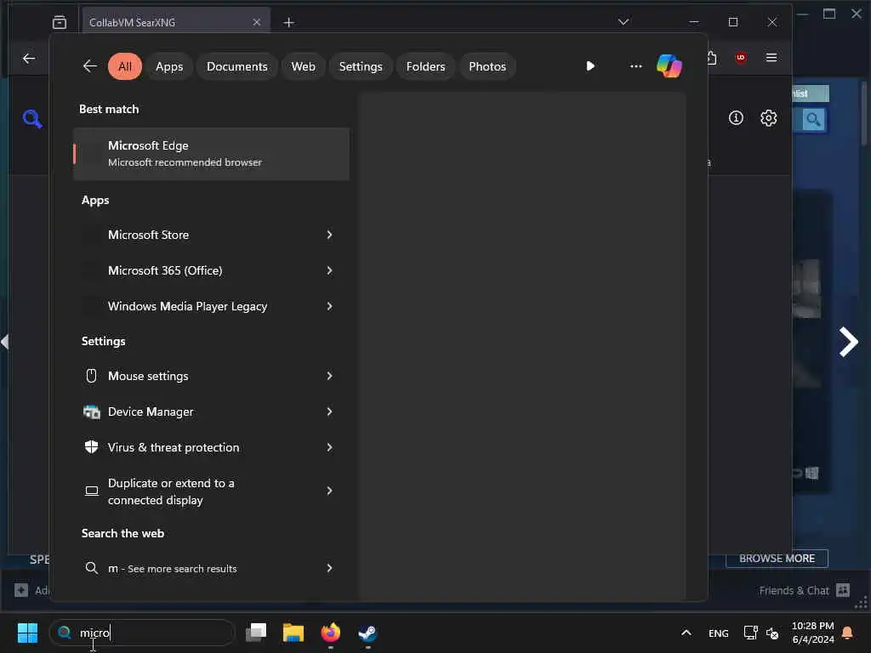871x653 pixels.
Task: Expand Duplicate or extend display details arrow
Action: click(329, 491)
